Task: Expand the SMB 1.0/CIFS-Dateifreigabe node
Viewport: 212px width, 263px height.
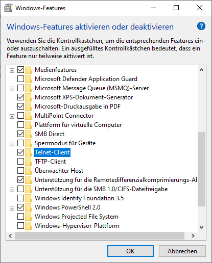Action: tap(12, 190)
